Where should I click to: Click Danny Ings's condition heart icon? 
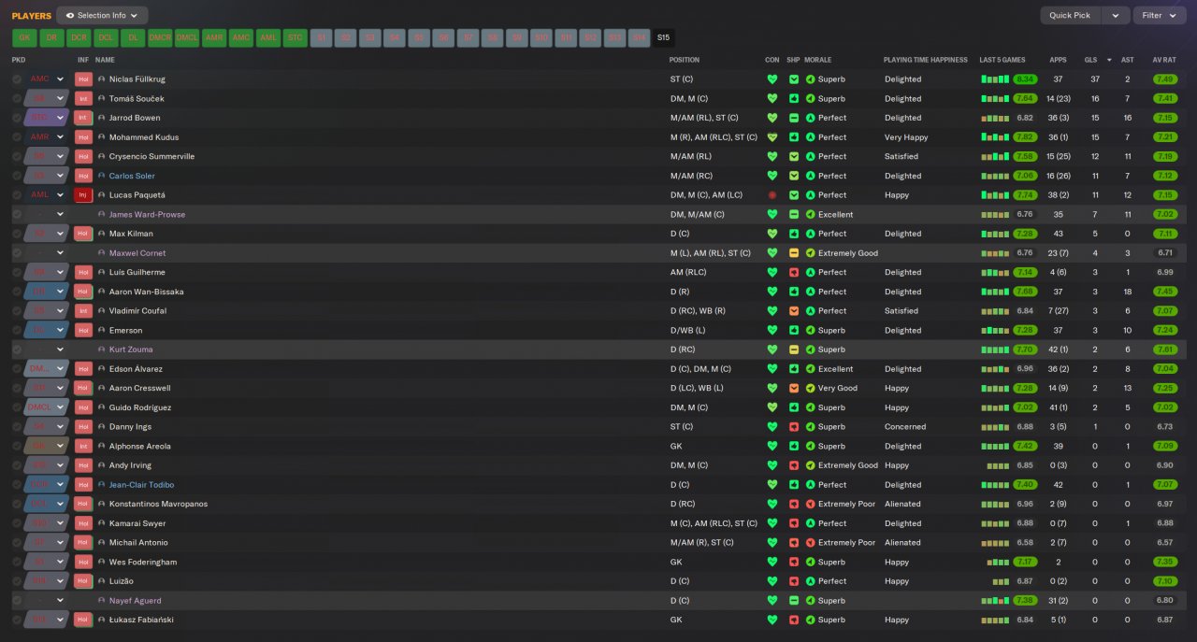coord(772,427)
